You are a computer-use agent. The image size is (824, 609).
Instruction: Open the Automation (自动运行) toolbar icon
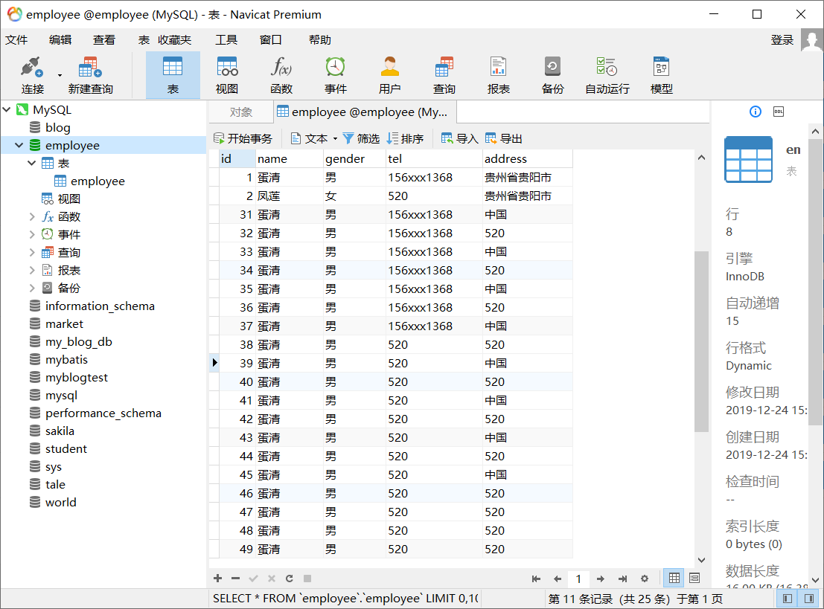click(607, 75)
